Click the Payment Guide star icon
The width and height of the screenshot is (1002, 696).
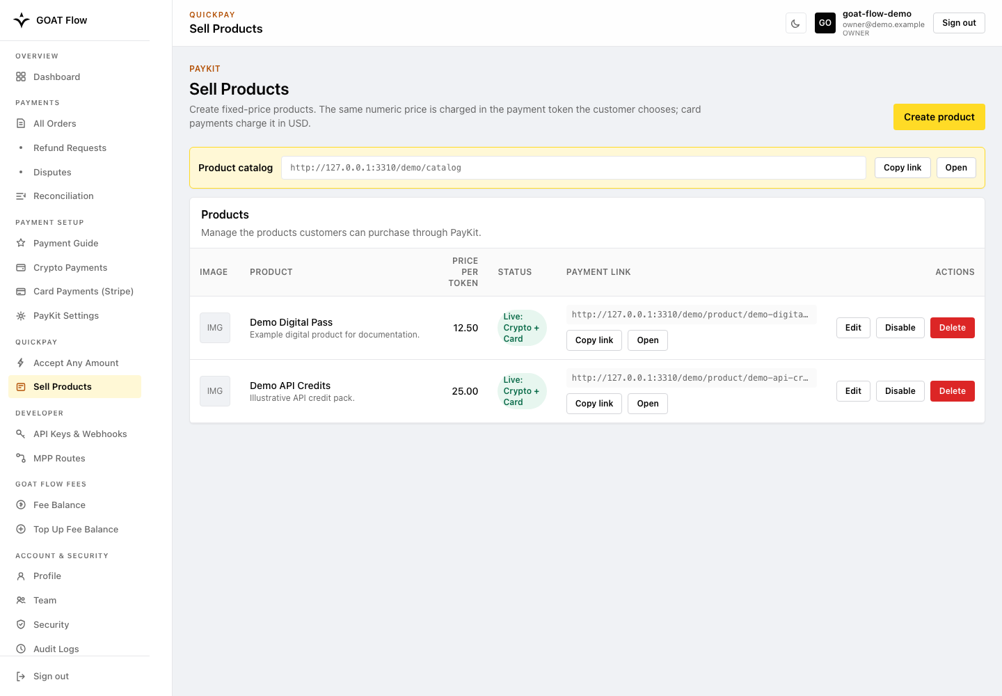tap(21, 244)
